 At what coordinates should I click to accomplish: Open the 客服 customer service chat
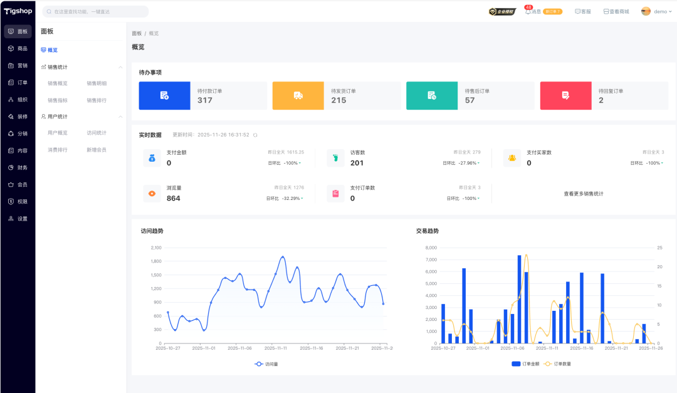coord(583,11)
